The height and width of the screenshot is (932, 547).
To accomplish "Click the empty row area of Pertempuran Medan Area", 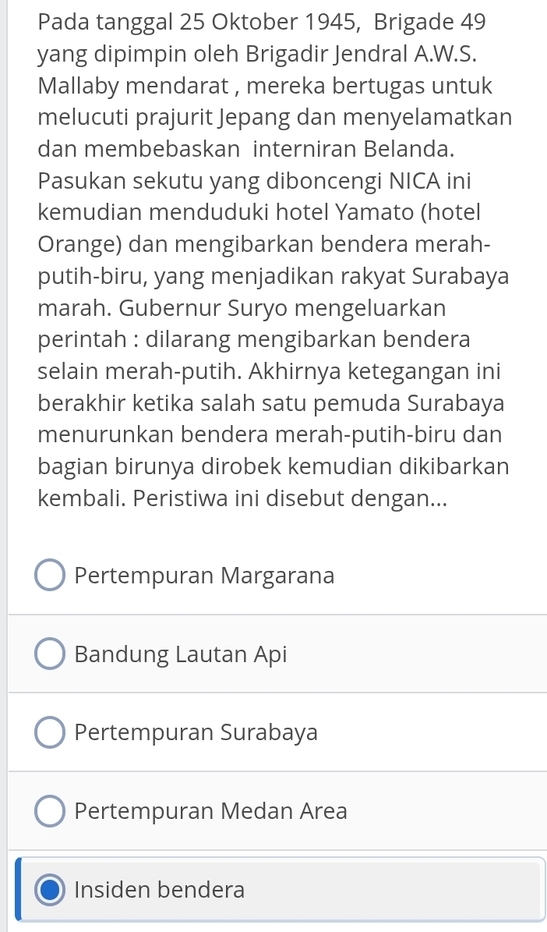I will tap(446, 811).
